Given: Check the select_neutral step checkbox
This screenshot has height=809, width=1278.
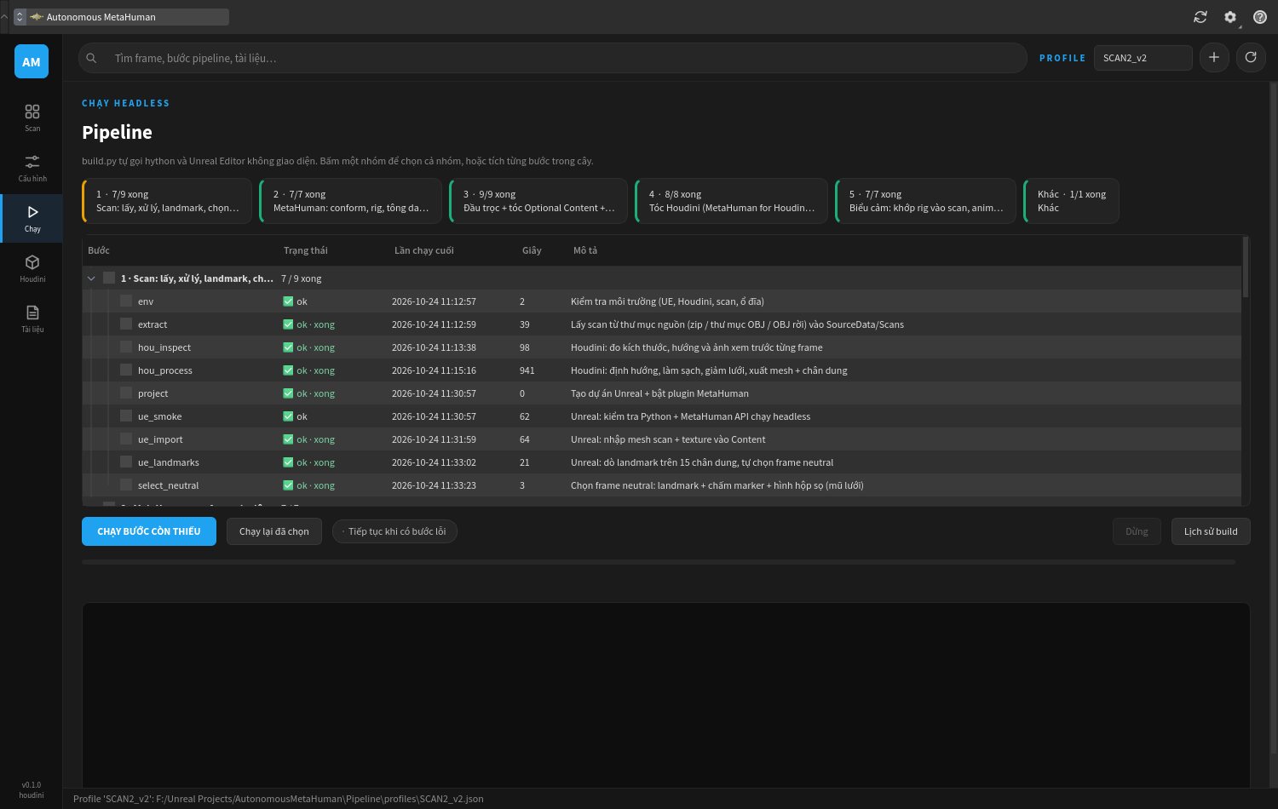Looking at the screenshot, I should pos(126,485).
